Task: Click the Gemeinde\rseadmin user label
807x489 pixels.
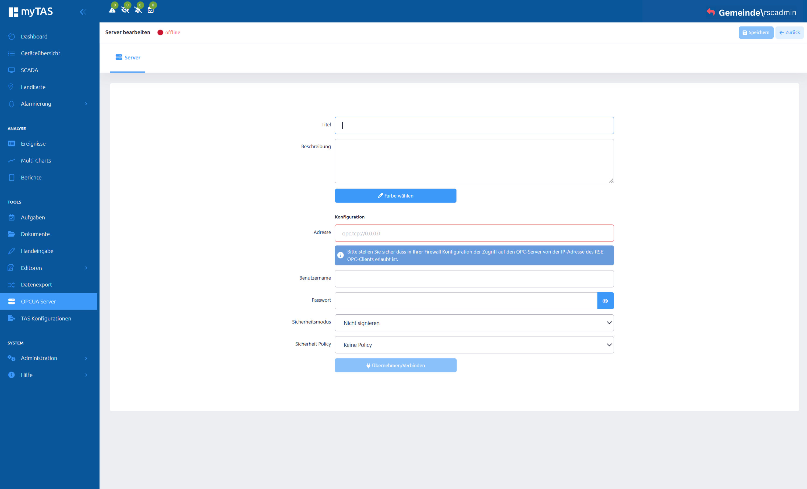Action: [x=757, y=12]
